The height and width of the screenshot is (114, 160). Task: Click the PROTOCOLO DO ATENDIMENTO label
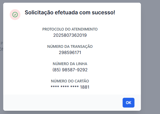(70, 29)
